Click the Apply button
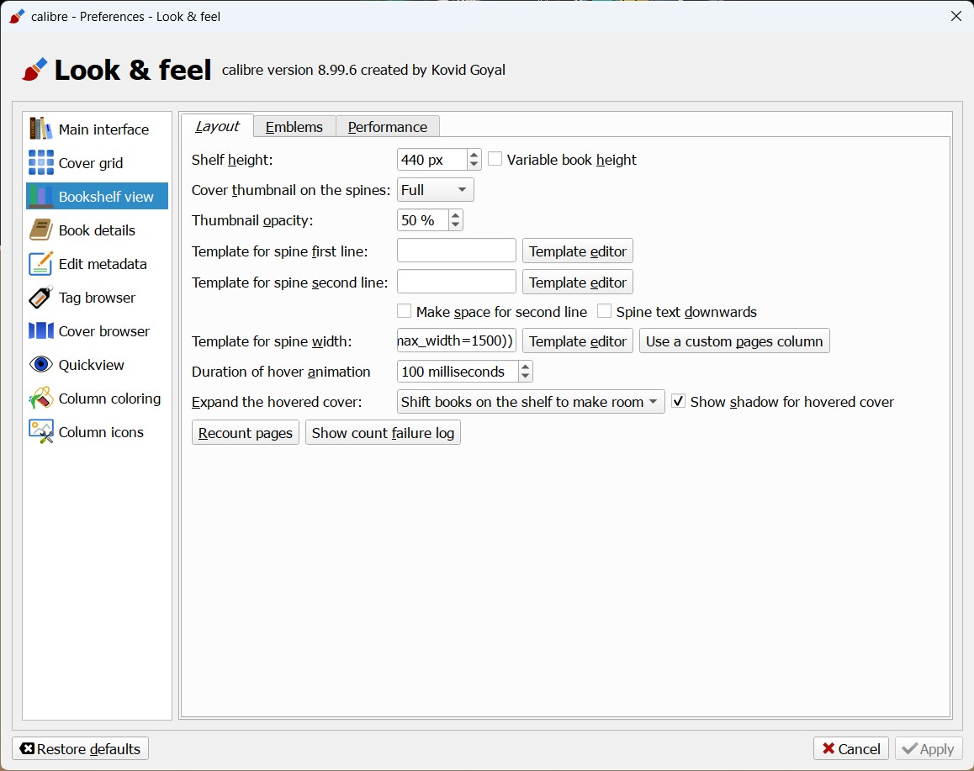Screen dimensions: 974x771 (929, 748)
